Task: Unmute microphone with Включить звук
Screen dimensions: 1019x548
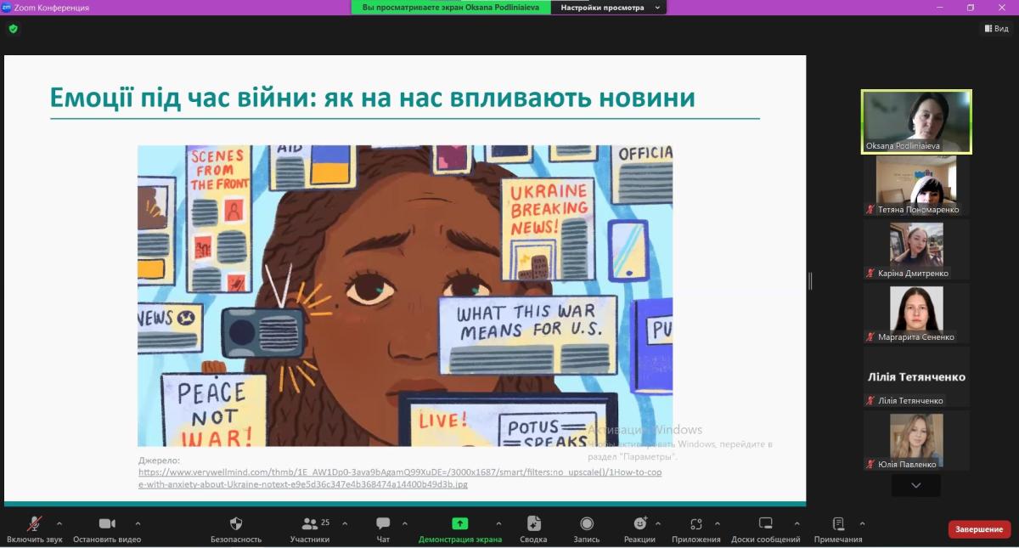Action: 34,529
